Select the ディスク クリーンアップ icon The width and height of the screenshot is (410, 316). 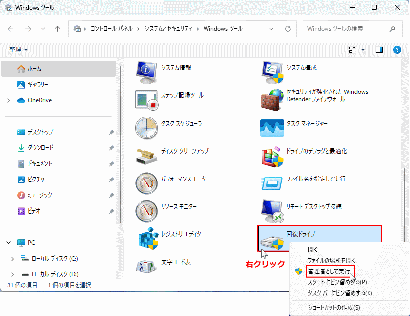(146, 155)
